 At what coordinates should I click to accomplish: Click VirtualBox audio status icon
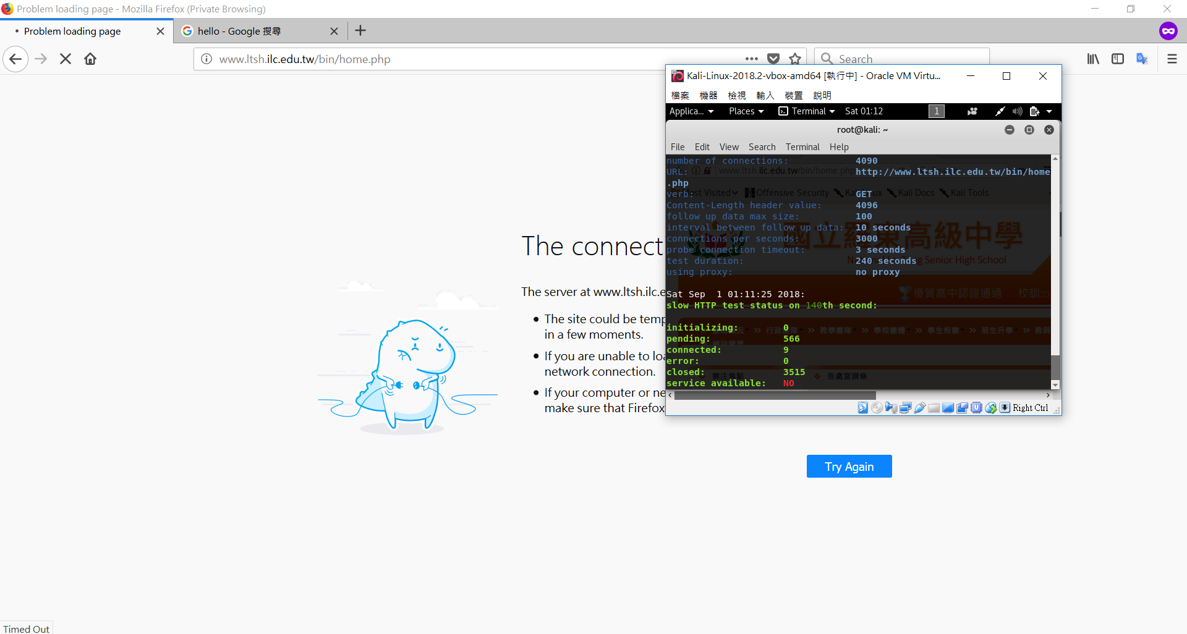[891, 408]
